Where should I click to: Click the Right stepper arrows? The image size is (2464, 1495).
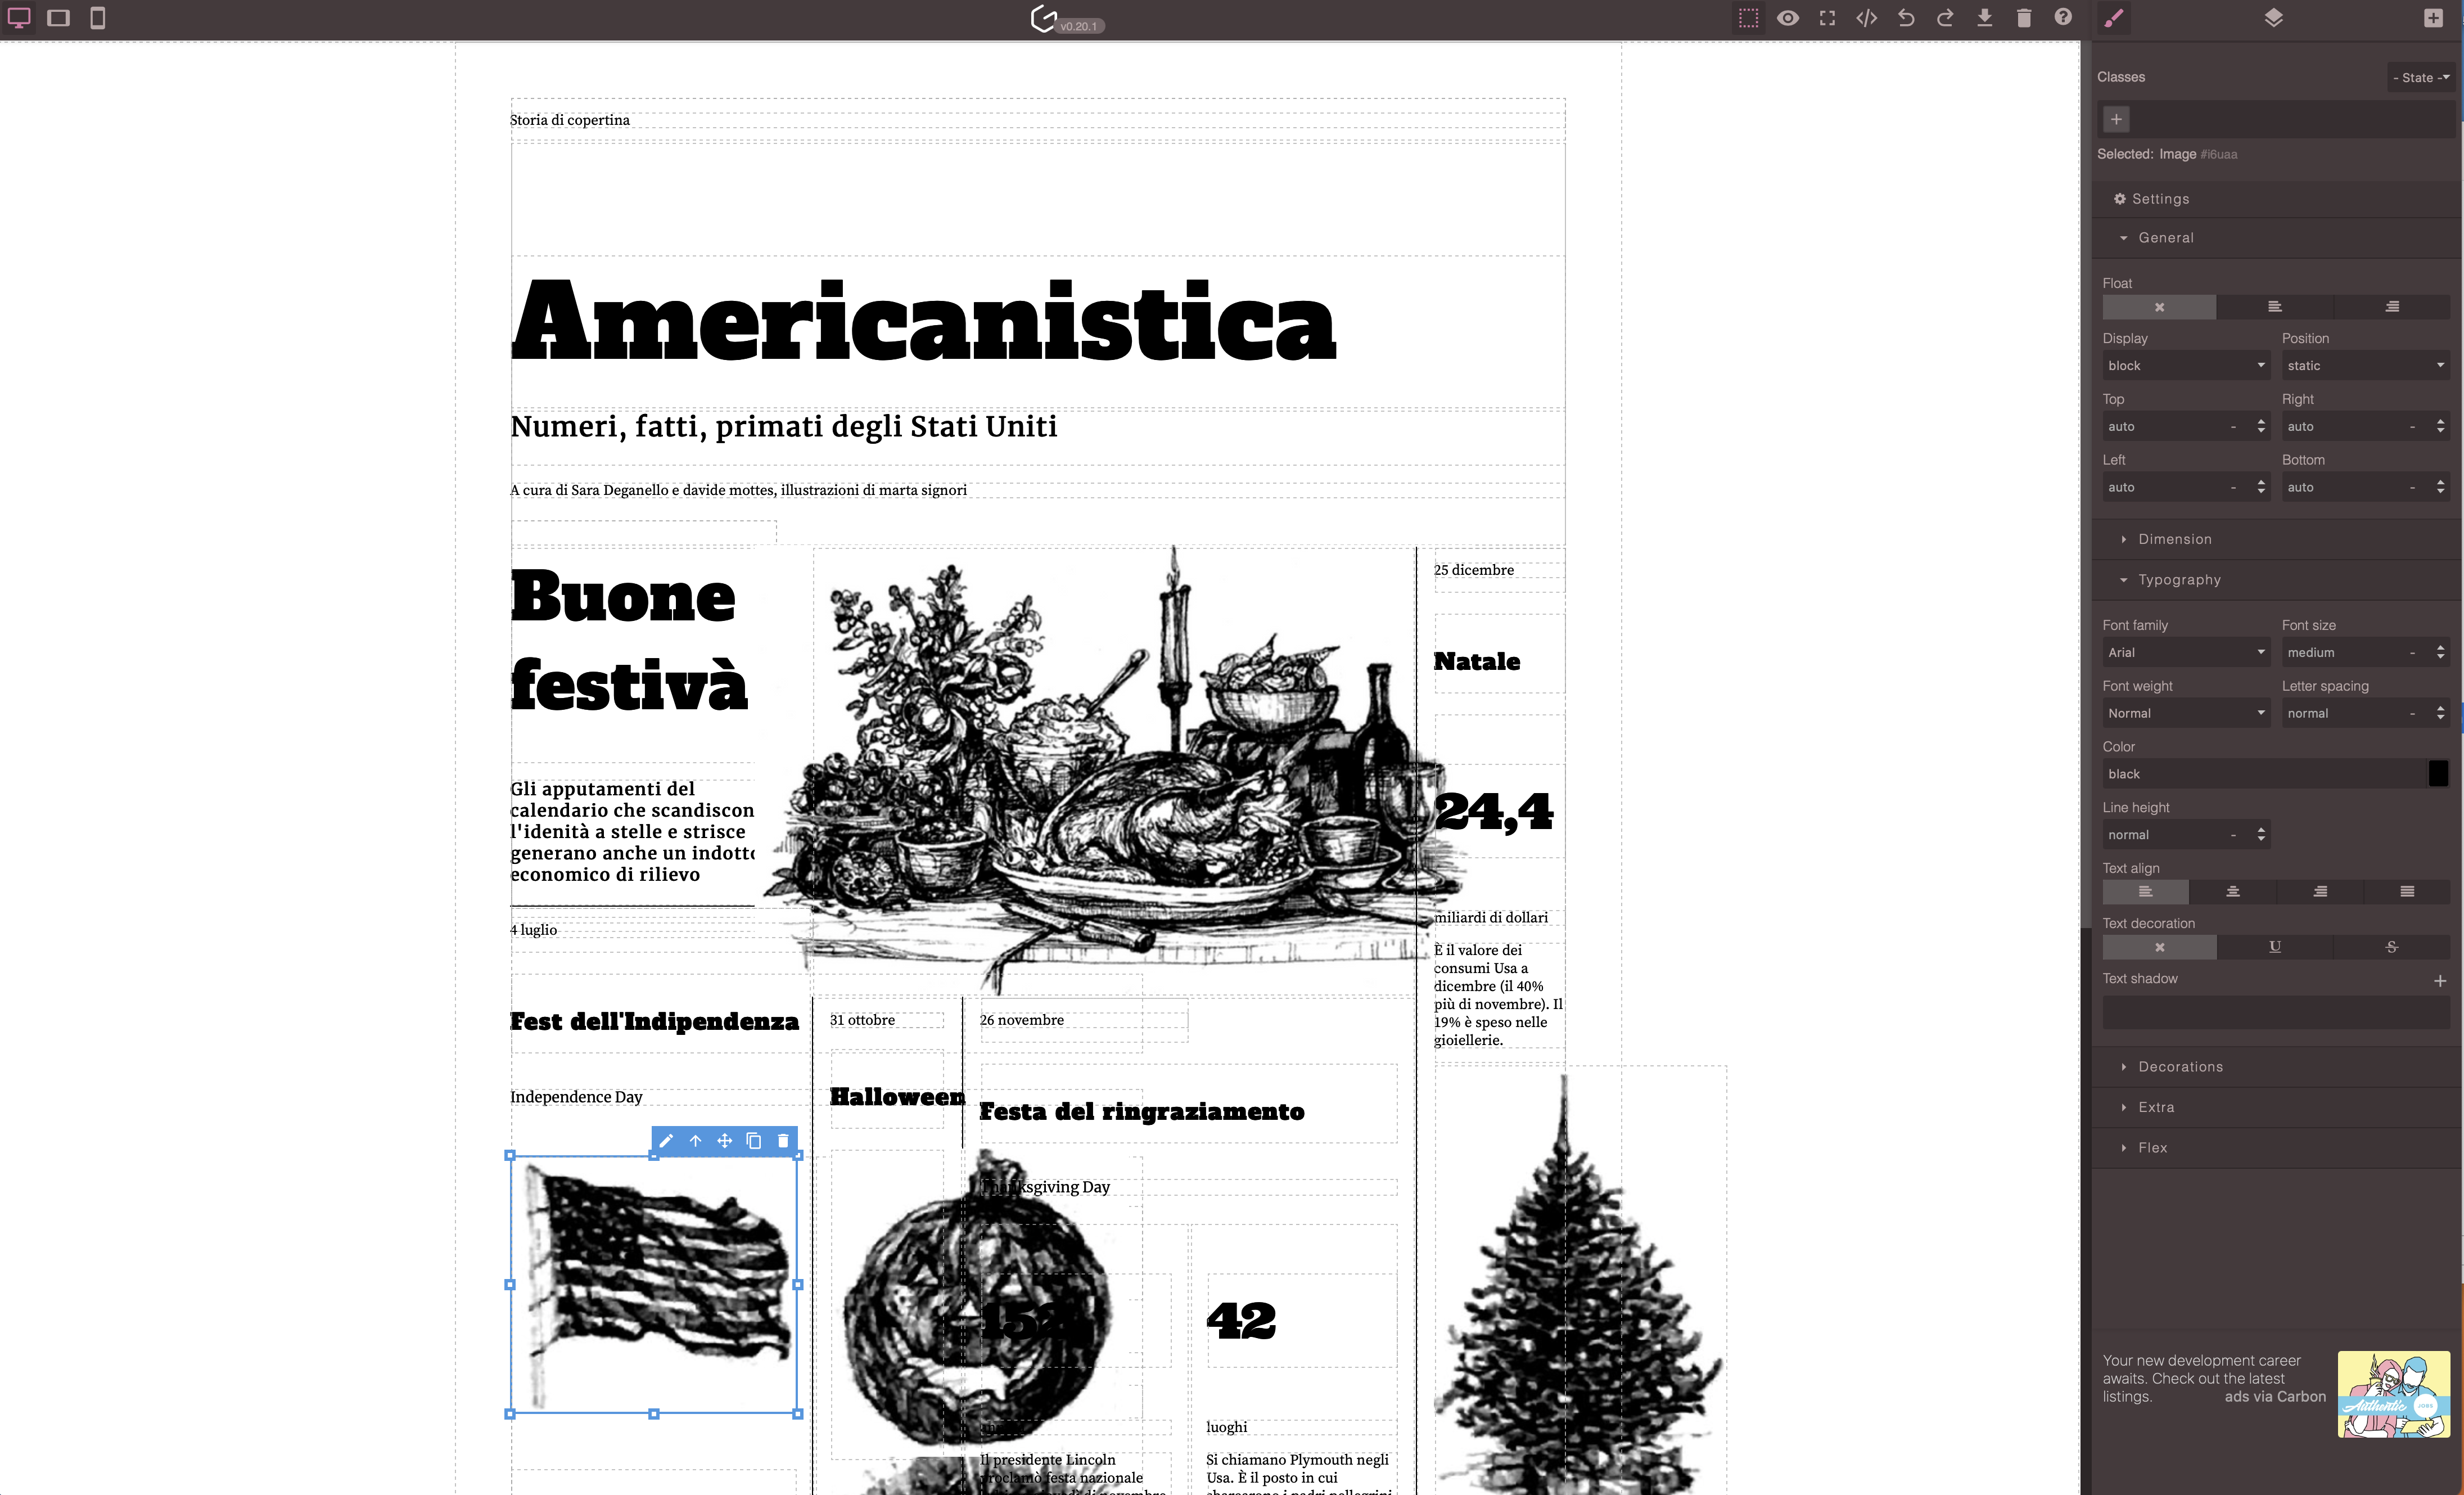tap(2440, 427)
